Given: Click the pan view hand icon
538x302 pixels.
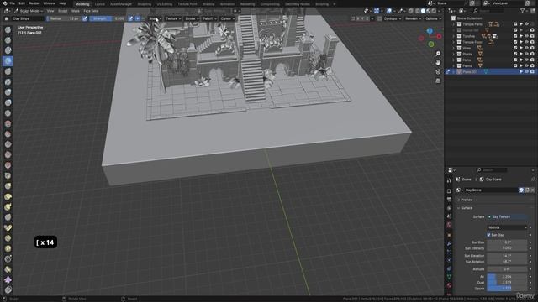Looking at the screenshot, I should [438, 63].
